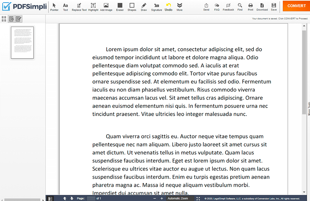This screenshot has height=201, width=310.
Task: Toggle fullscreen presentation mode
Action: 198,198
